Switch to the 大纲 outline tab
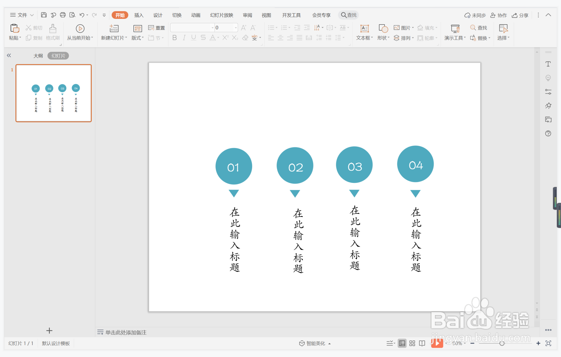 [x=38, y=56]
